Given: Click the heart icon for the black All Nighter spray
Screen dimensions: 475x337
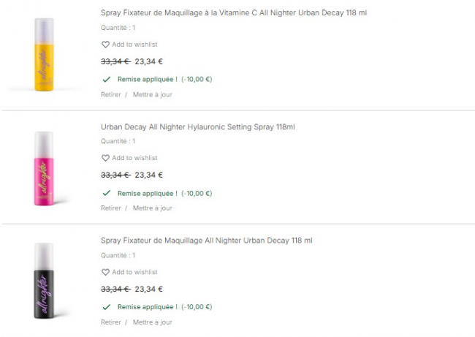Looking at the screenshot, I should pyautogui.click(x=105, y=272).
